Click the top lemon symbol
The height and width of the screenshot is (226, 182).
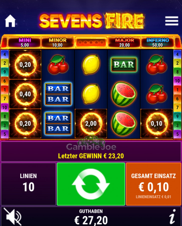pyautogui.click(x=91, y=65)
